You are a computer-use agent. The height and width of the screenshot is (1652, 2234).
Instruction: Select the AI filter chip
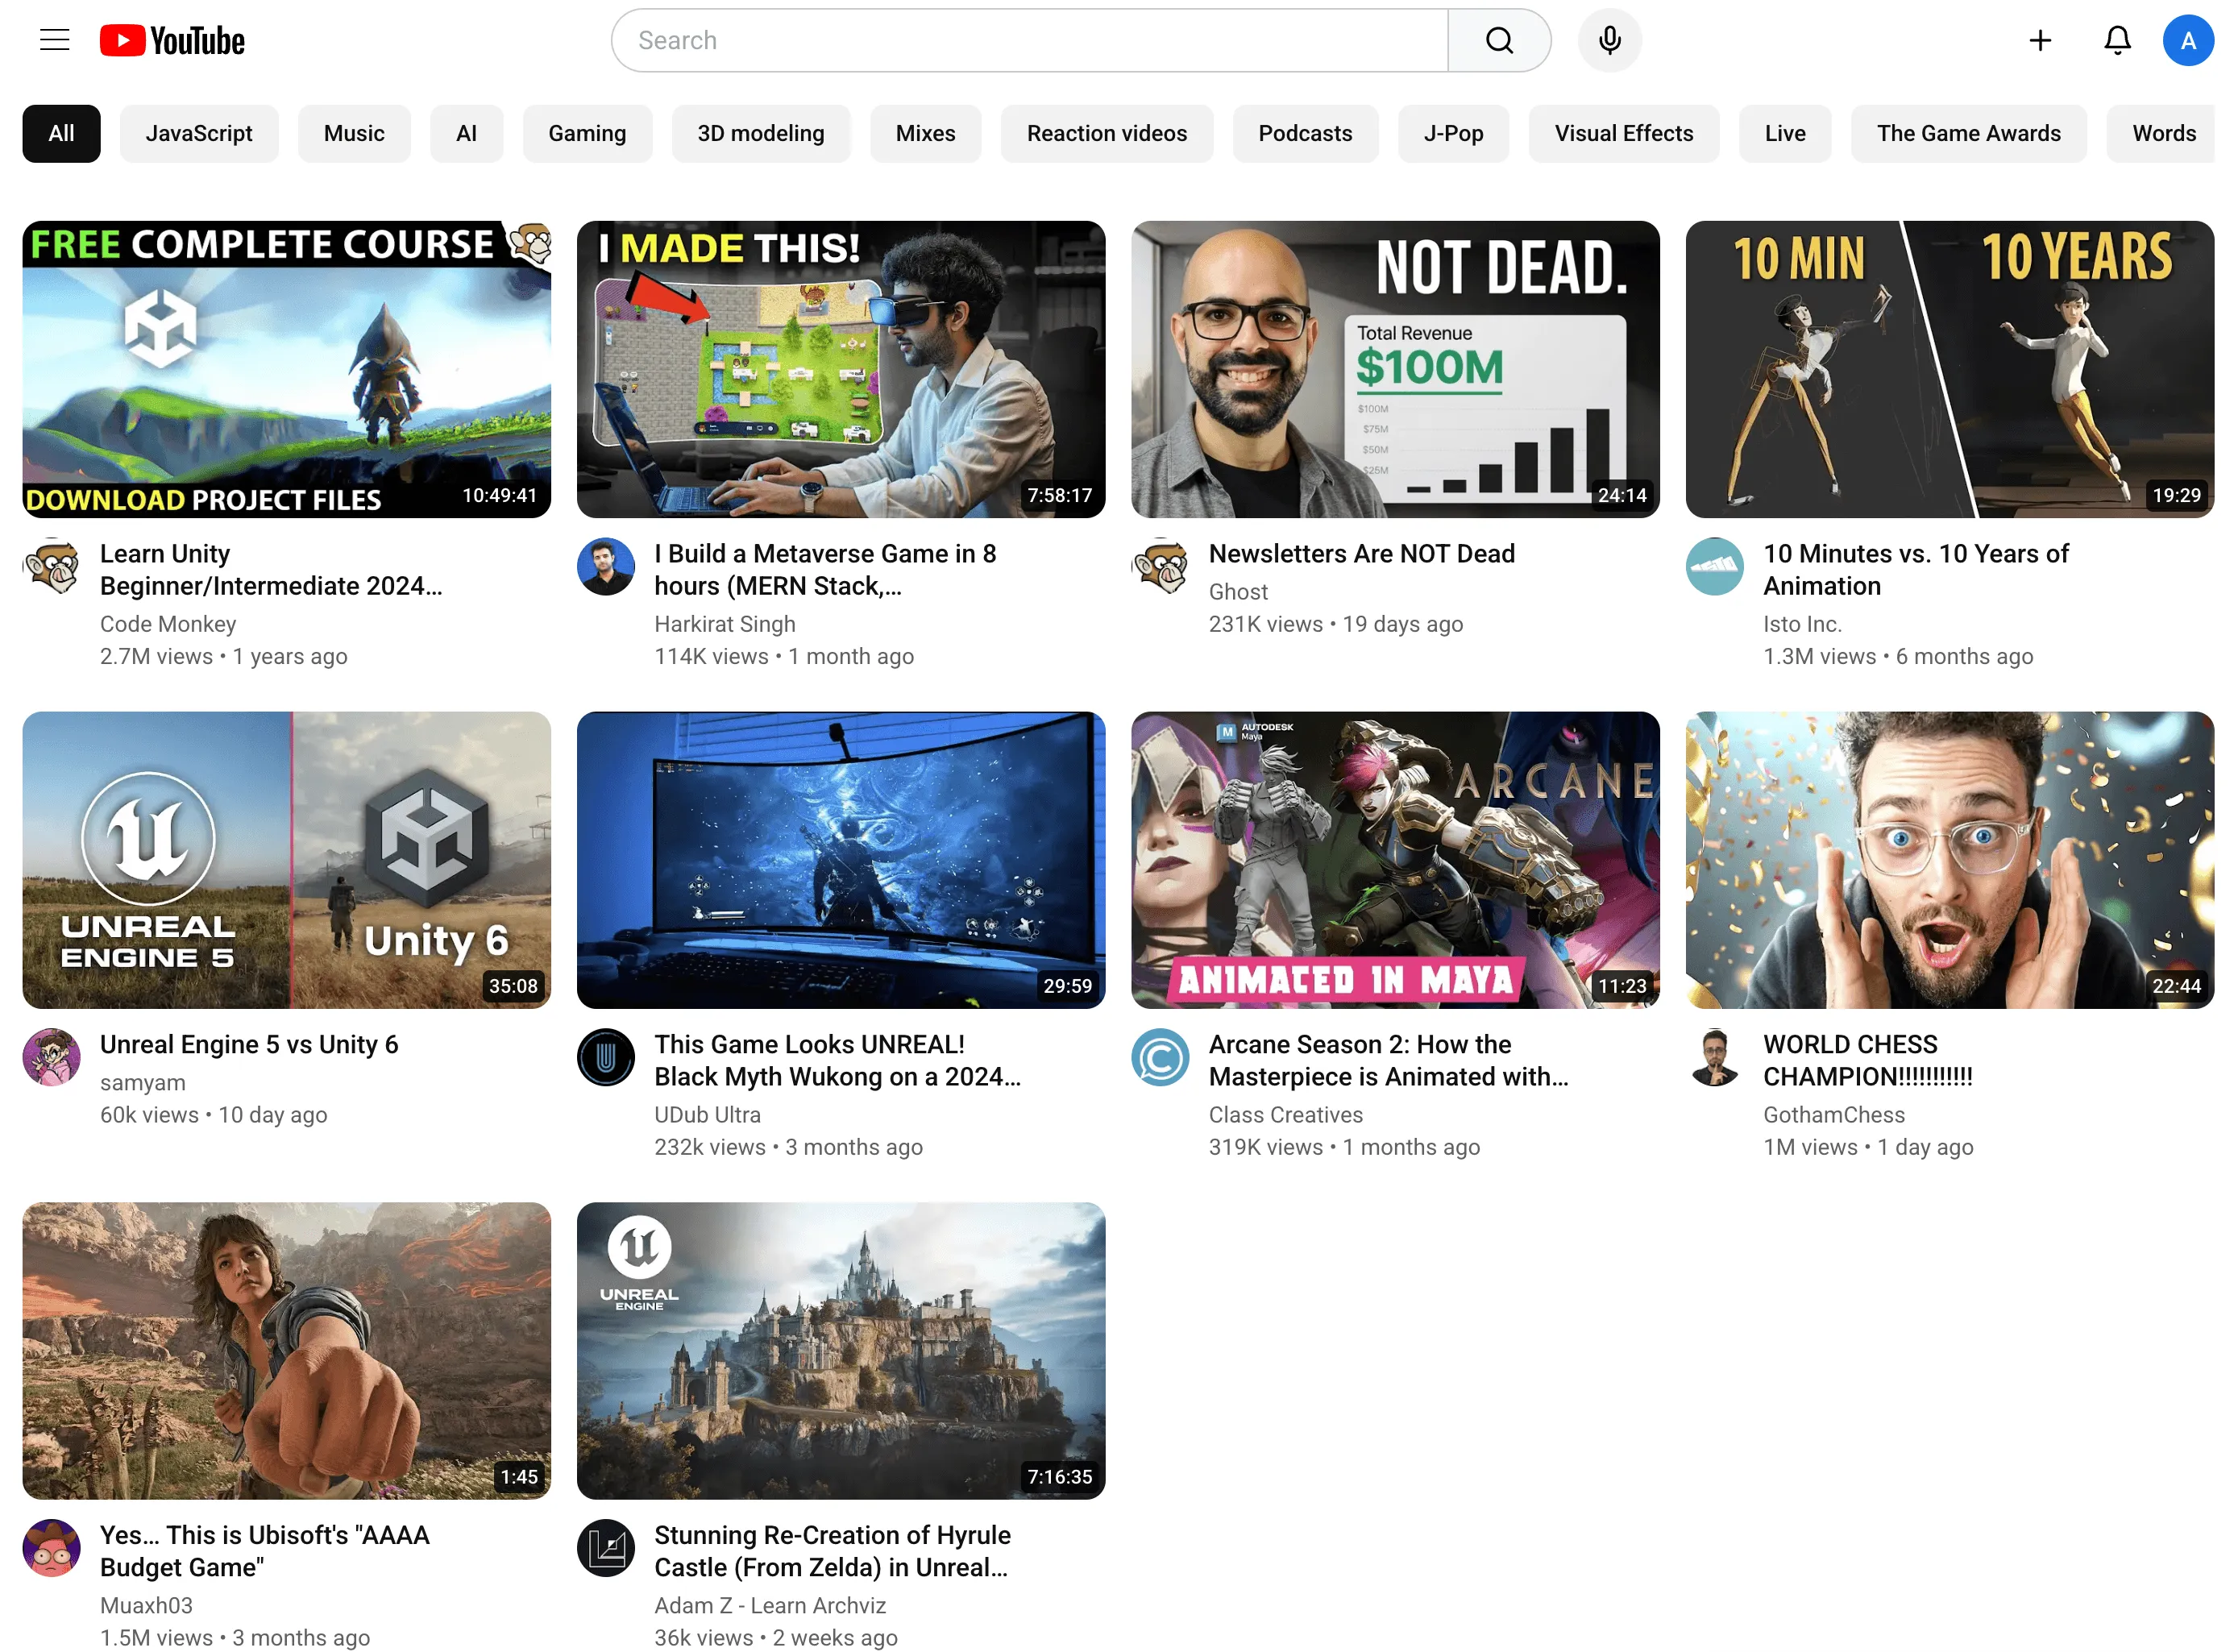click(466, 133)
